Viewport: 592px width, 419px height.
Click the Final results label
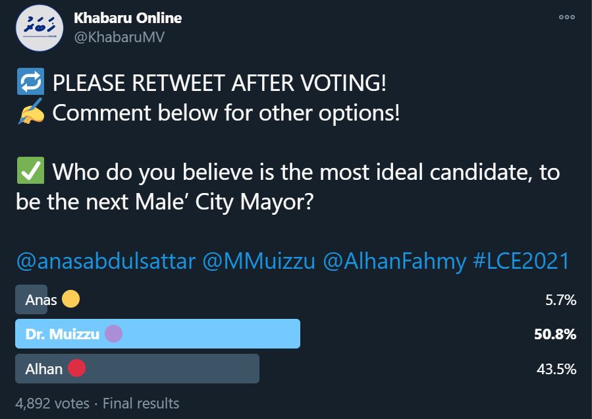click(141, 403)
